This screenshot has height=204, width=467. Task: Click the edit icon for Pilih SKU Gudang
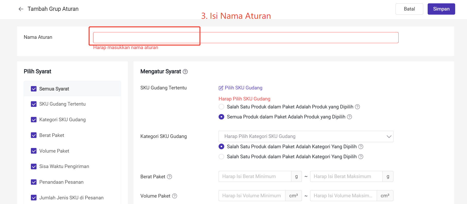coord(221,88)
